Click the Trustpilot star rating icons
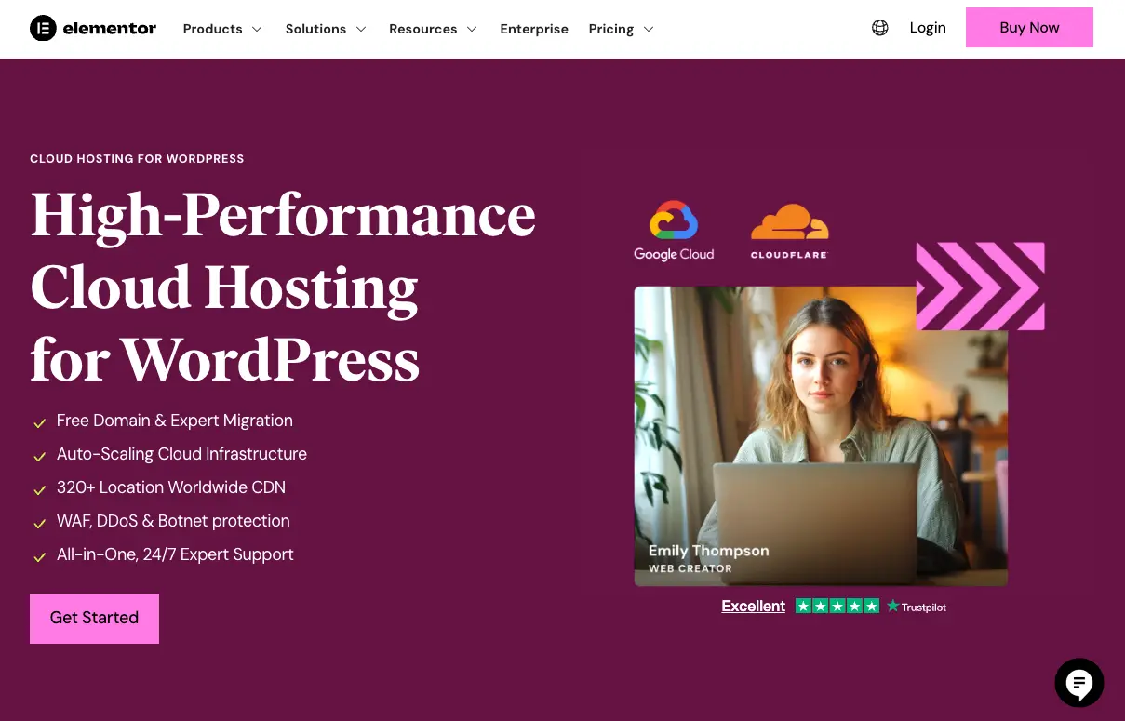This screenshot has height=721, width=1125. [837, 606]
